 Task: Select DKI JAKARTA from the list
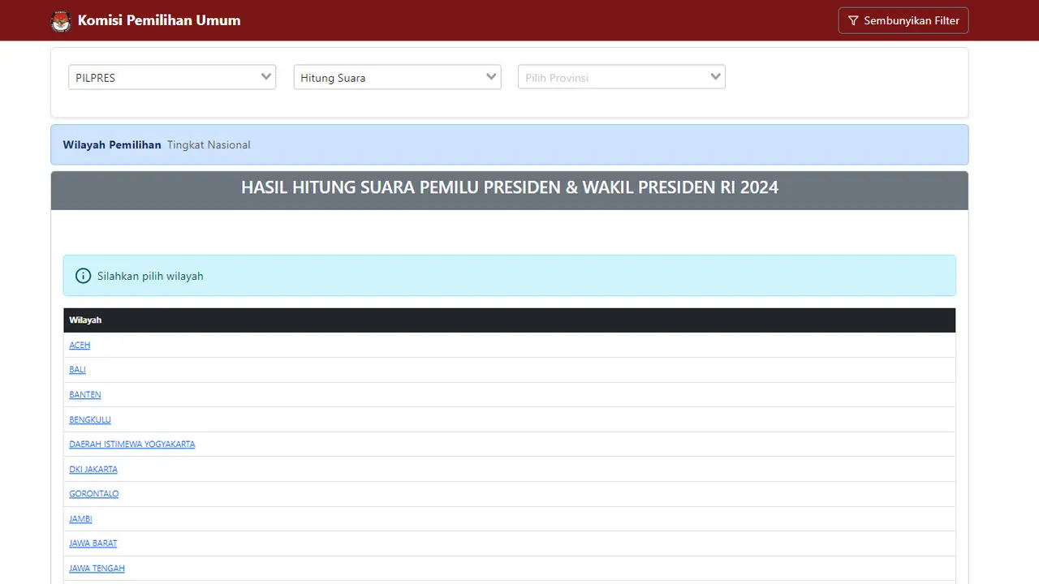coord(93,469)
